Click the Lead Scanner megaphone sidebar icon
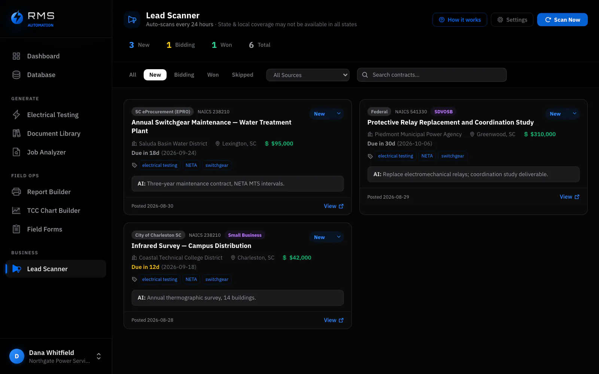The height and width of the screenshot is (374, 599). [x=16, y=269]
